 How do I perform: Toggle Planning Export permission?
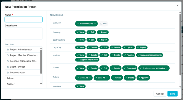(x=103, y=32)
